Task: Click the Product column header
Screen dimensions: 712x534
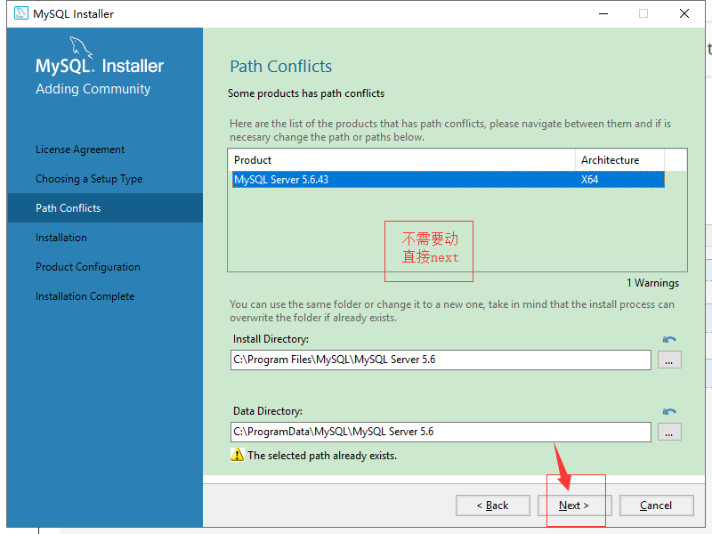Action: point(403,160)
